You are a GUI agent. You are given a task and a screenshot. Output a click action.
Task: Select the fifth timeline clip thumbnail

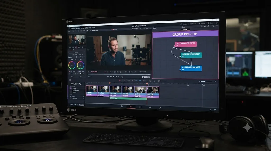coord(140,90)
